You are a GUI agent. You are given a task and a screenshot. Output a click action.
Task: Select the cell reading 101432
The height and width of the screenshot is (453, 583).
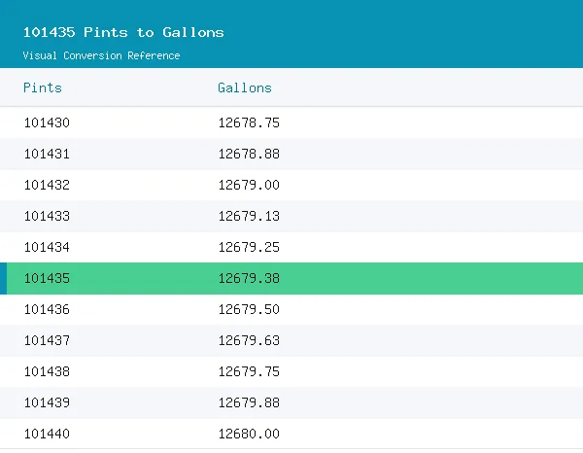[47, 185]
